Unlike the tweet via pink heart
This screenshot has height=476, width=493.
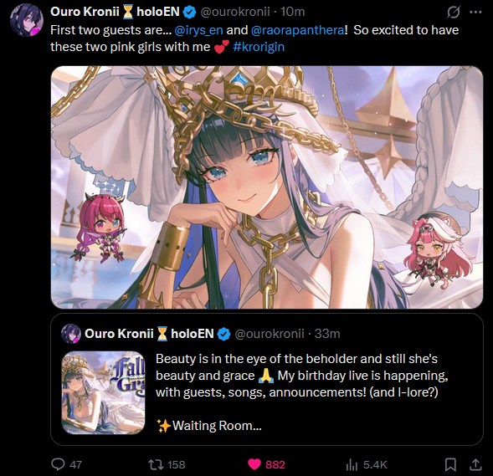[254, 464]
